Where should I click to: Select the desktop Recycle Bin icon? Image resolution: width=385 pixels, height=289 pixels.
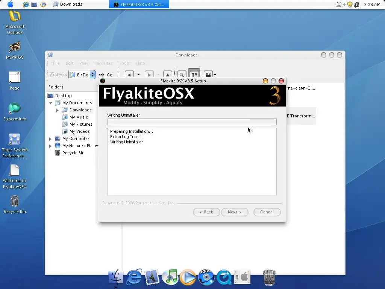[x=15, y=204]
